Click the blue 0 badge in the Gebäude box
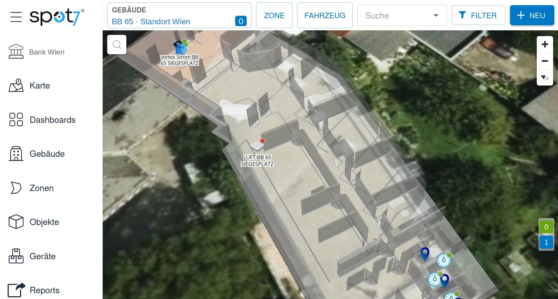Viewport: 558px width, 299px height. click(x=241, y=21)
